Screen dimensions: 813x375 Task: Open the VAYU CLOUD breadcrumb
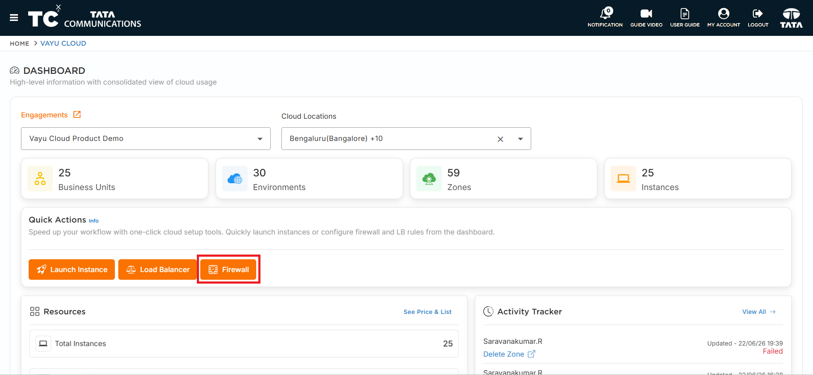[x=63, y=44]
